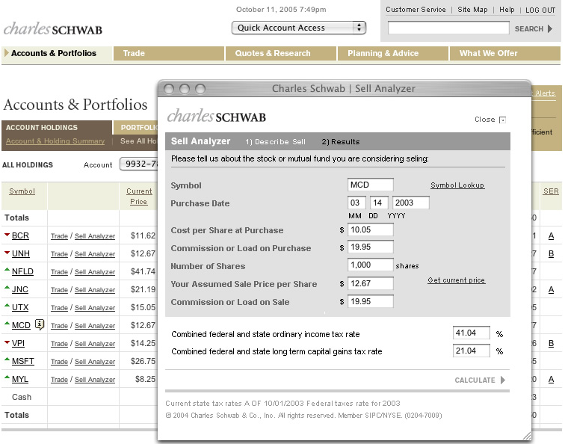Viewport: 565px width, 444px height.
Task: Open the Help link
Action: [507, 10]
